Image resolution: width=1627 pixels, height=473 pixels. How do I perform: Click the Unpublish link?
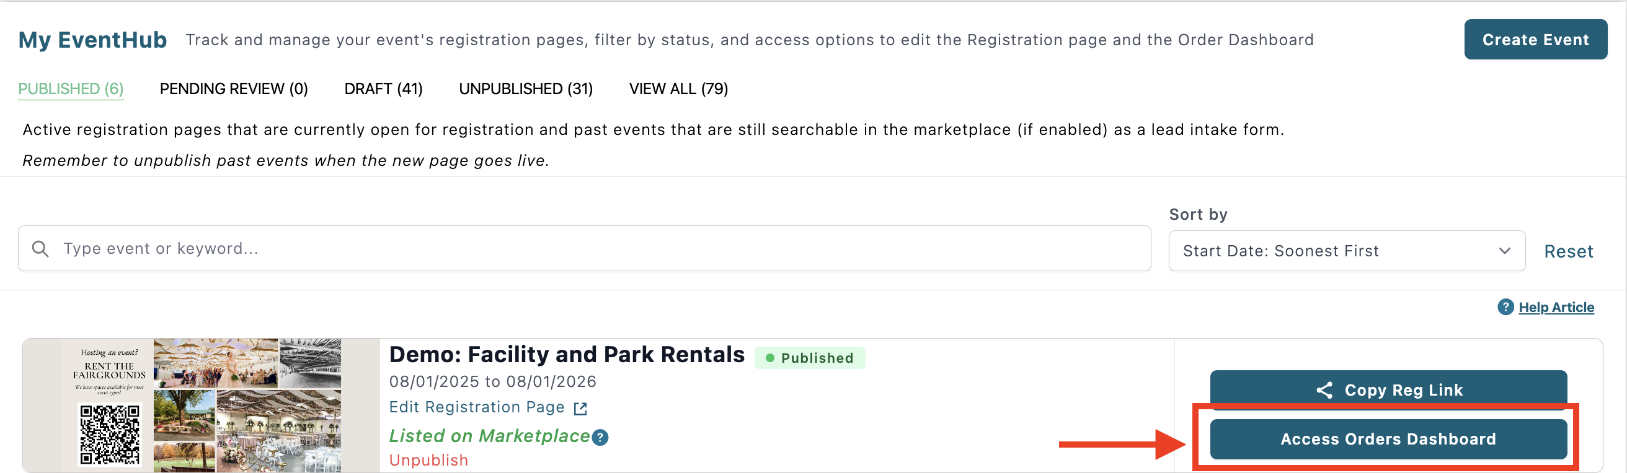[429, 461]
